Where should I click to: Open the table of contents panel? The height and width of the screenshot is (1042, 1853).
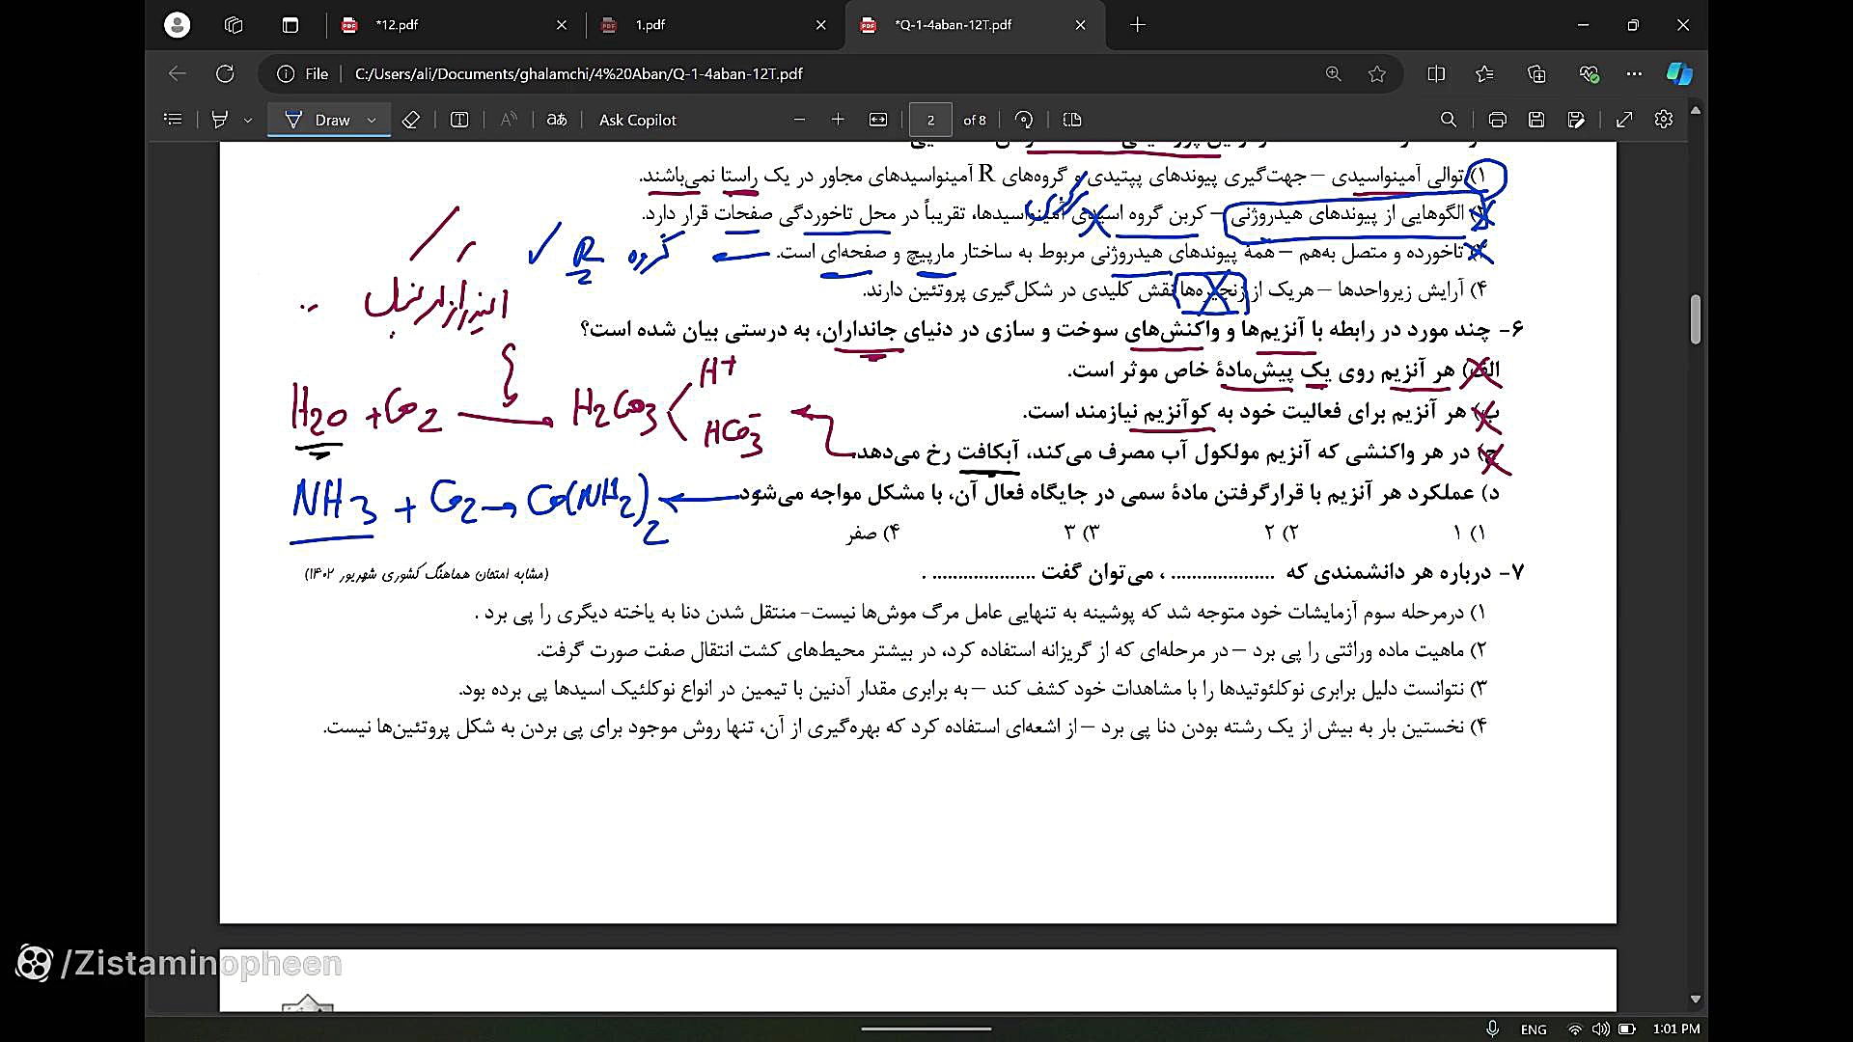tap(173, 120)
